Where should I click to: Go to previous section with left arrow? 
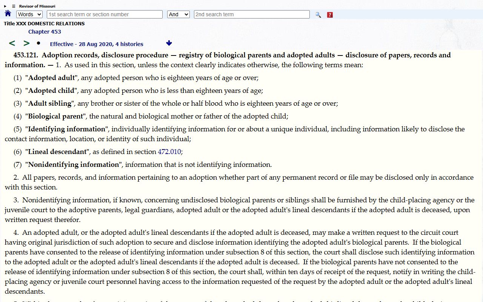pyautogui.click(x=12, y=43)
